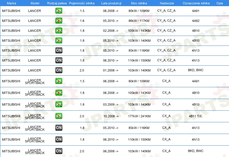Select 80kW / 109KM in the Sportback row

coord(139,81)
